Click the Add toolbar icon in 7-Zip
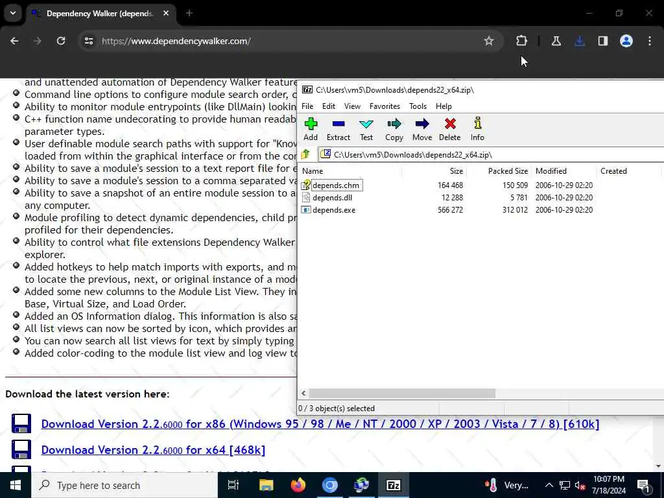664x498 pixels. point(311,124)
